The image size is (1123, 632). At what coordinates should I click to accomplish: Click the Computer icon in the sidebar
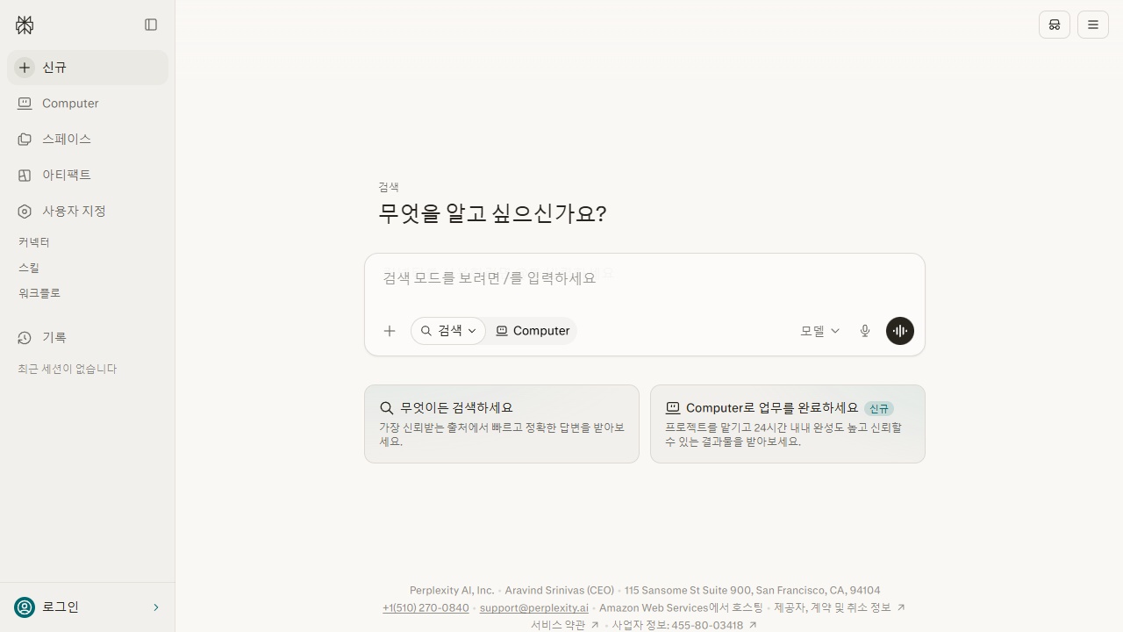pyautogui.click(x=25, y=104)
